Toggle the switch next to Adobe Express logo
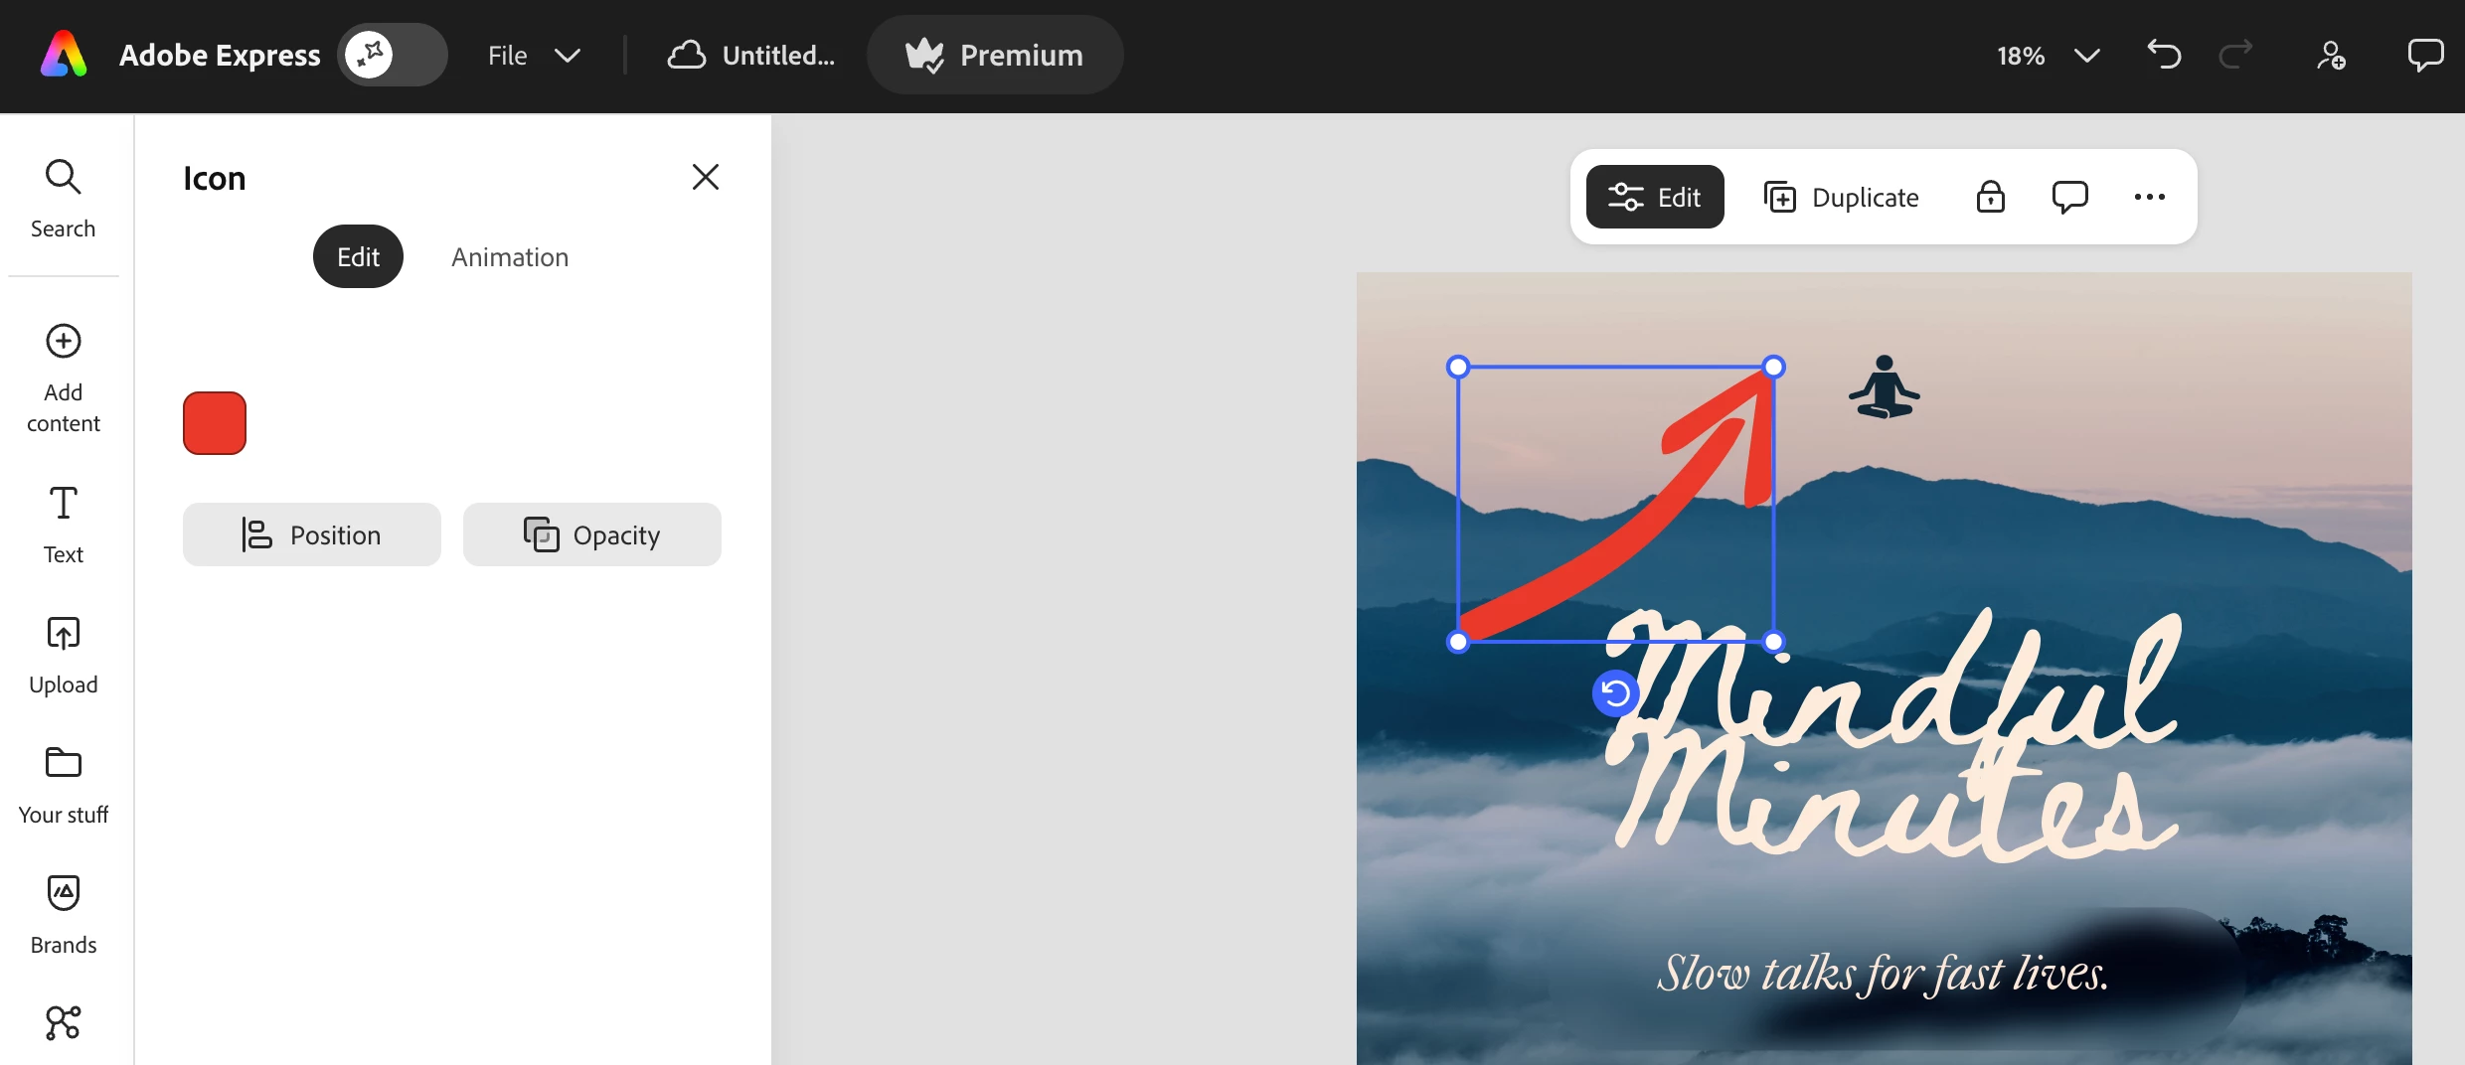 point(393,55)
